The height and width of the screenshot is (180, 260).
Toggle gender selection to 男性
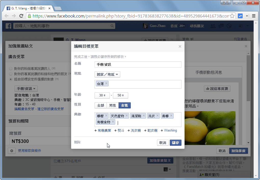[112, 105]
